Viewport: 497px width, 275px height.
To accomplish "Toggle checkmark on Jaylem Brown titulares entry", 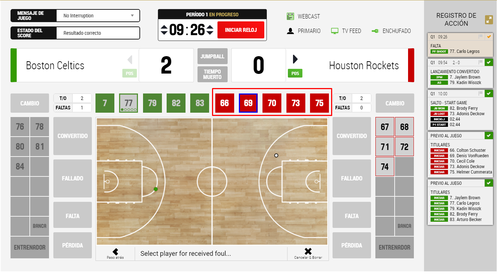I will 489,183.
